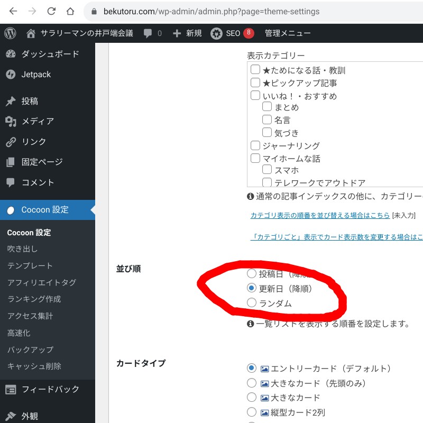Check 気づき subcategory
This screenshot has width=423, height=423.
(x=267, y=132)
